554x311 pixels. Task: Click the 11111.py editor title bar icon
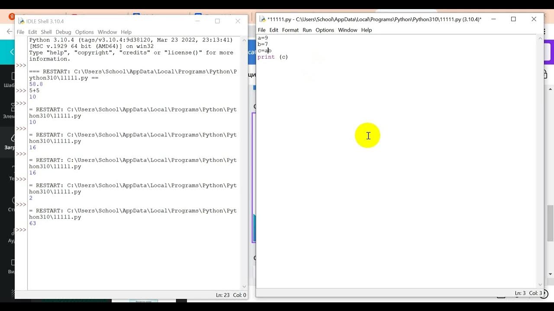click(x=262, y=19)
